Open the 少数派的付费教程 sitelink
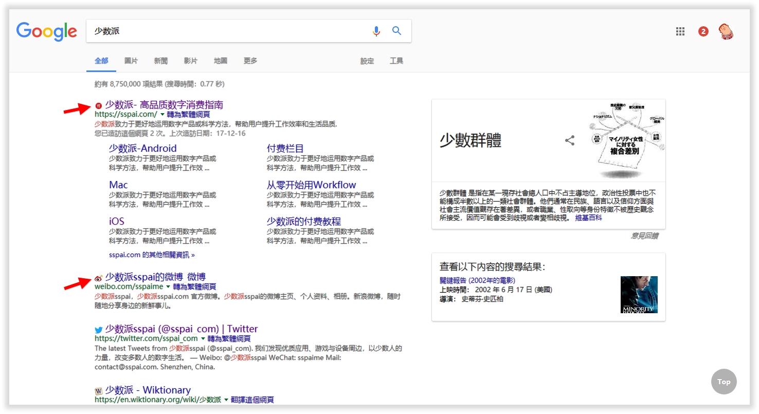 pos(303,221)
